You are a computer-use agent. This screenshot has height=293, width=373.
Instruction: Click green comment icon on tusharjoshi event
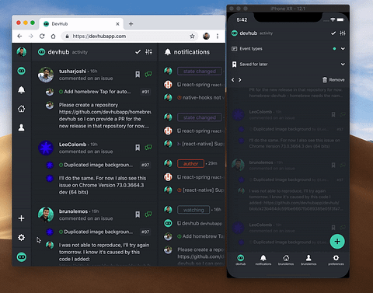pyautogui.click(x=148, y=75)
